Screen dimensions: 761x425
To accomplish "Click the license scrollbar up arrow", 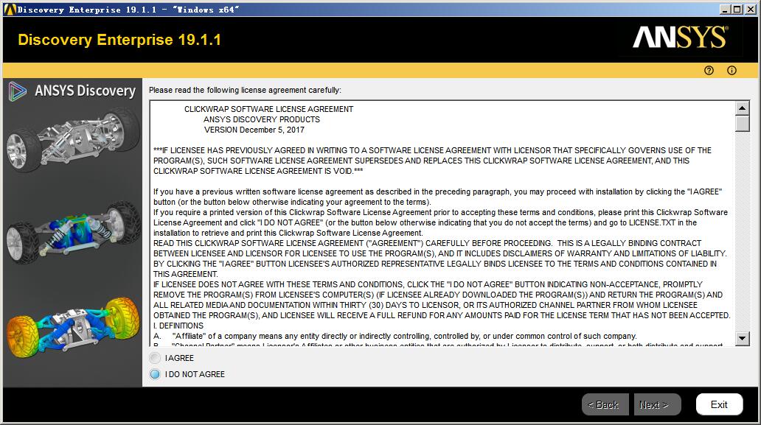I will tap(742, 108).
